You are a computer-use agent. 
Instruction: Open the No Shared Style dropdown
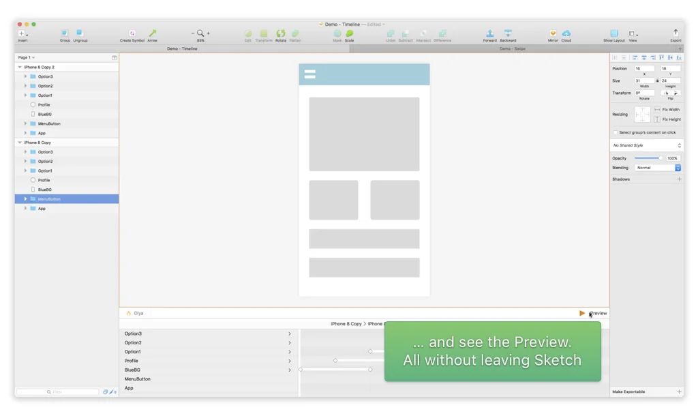646,145
